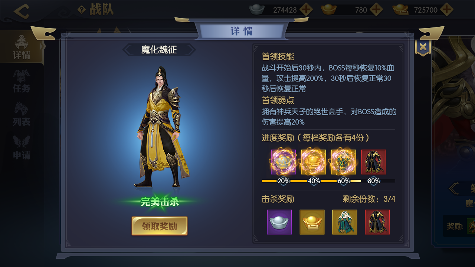Tap the question mark help icon beside 战队
This screenshot has height=267, width=475.
(81, 10)
